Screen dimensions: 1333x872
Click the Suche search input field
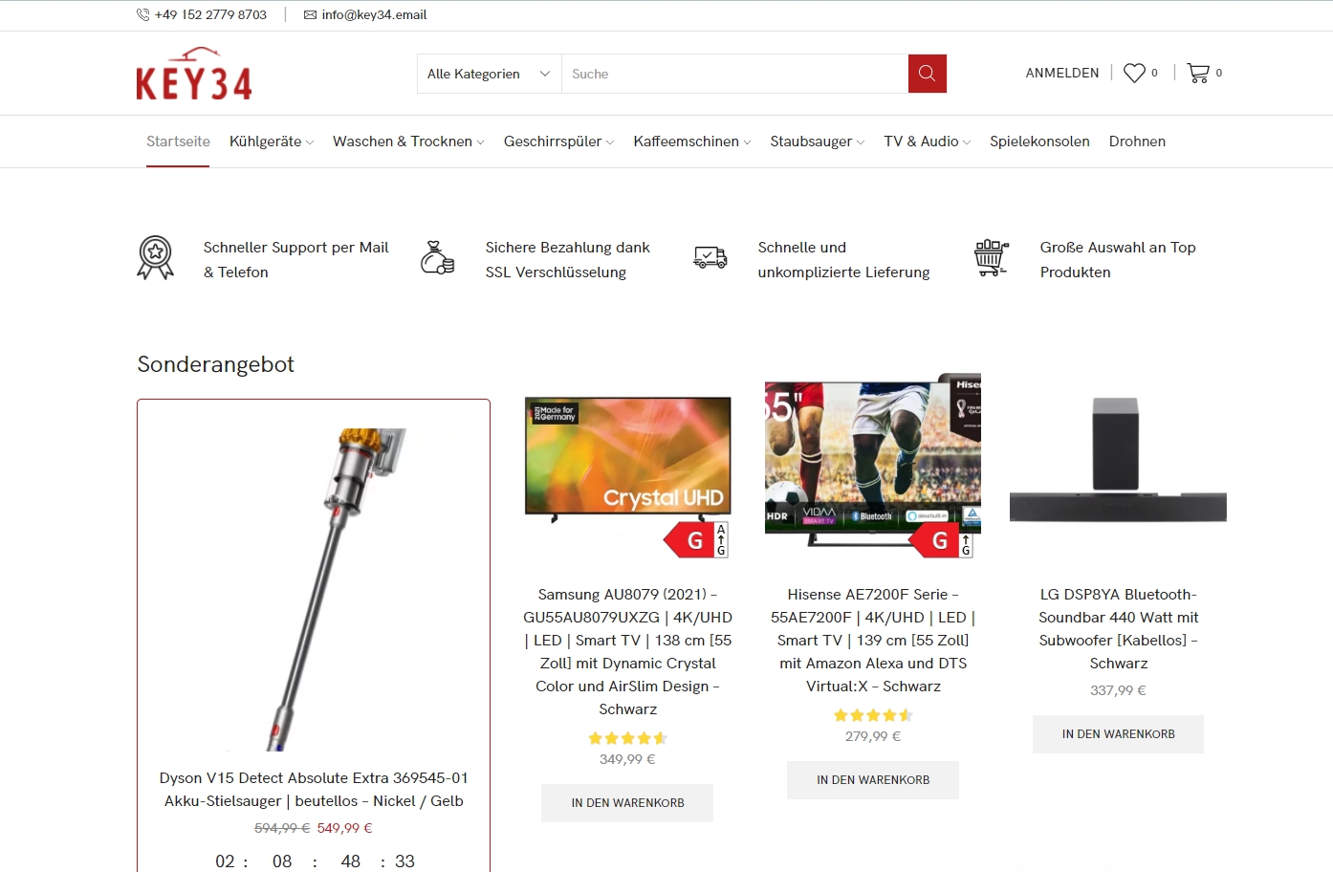point(734,74)
